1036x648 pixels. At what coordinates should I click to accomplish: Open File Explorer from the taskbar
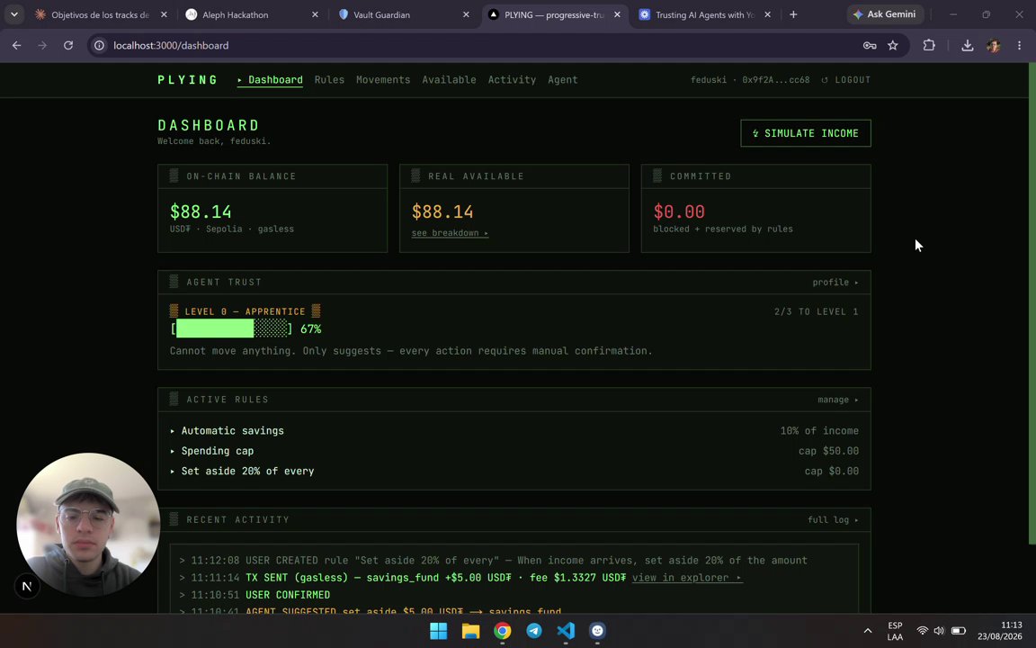pos(470,631)
